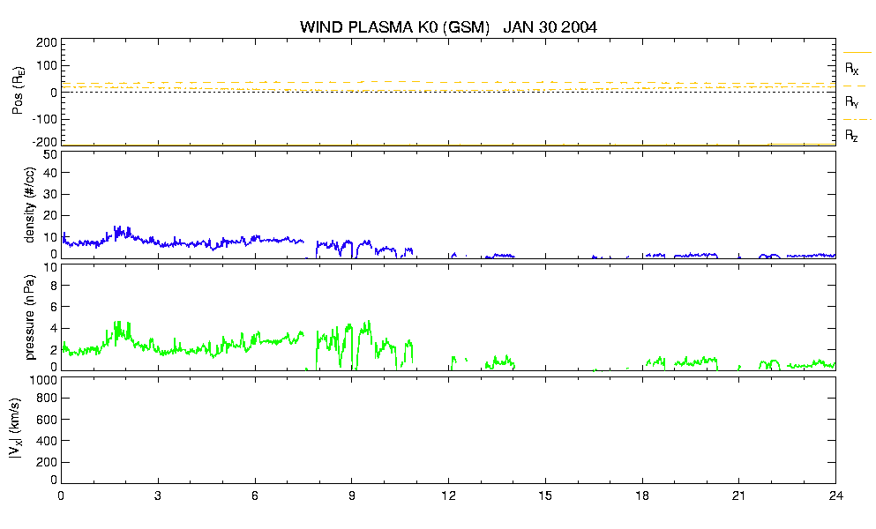Click the '8' tick on pressure axis
This screenshot has height=529, width=876.
tap(54, 286)
